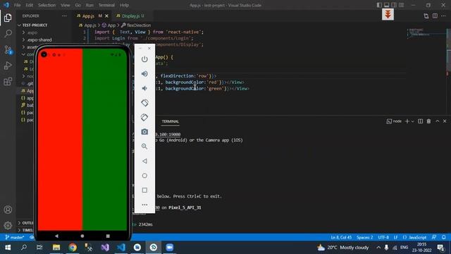Viewport: 451px width, 254px height.
Task: Split the terminal panel
Action: [420, 121]
